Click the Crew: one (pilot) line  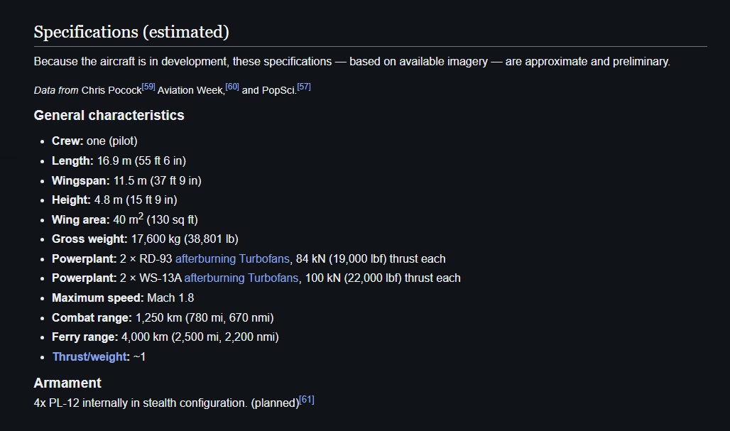(94, 141)
